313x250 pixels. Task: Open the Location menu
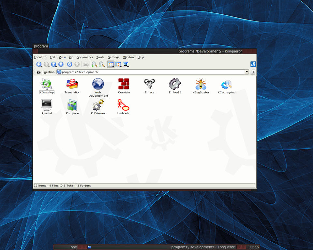tap(40, 57)
